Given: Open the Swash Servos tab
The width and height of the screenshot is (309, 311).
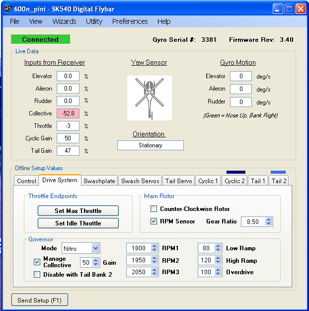Looking at the screenshot, I should tap(140, 181).
